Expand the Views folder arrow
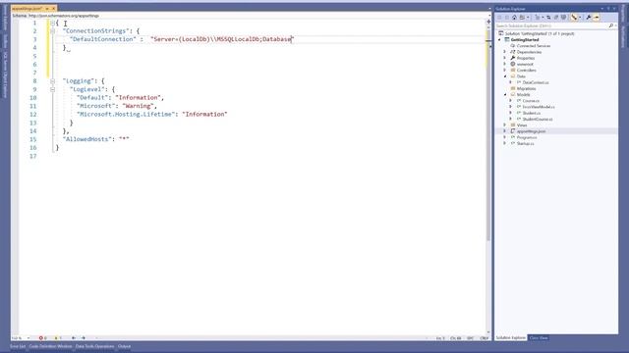This screenshot has height=353, width=629. point(505,125)
